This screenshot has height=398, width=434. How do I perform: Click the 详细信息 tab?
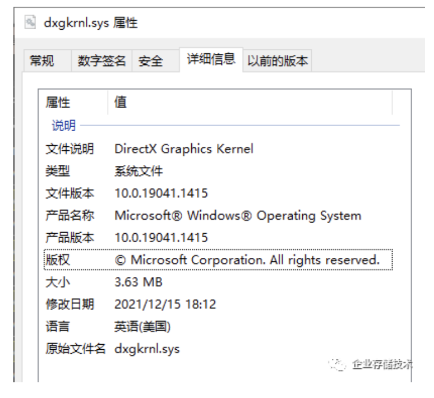211,59
